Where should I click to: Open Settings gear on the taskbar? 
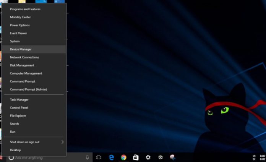tap(148, 157)
